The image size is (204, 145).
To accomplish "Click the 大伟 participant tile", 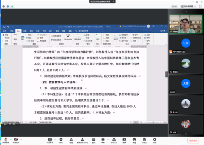I will [185, 83].
